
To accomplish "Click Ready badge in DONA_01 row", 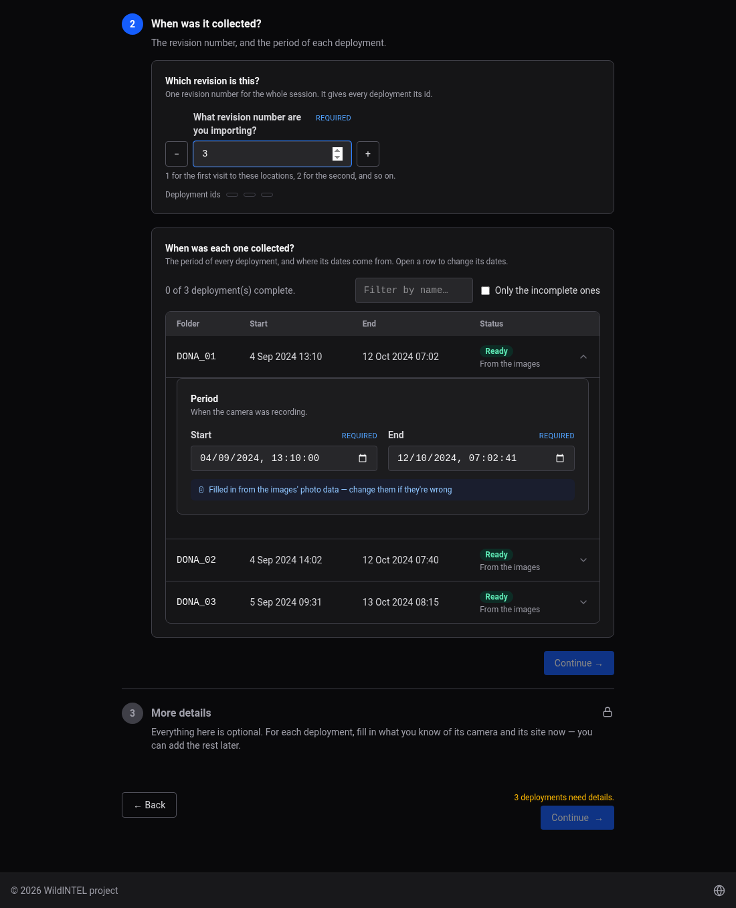I will point(496,351).
